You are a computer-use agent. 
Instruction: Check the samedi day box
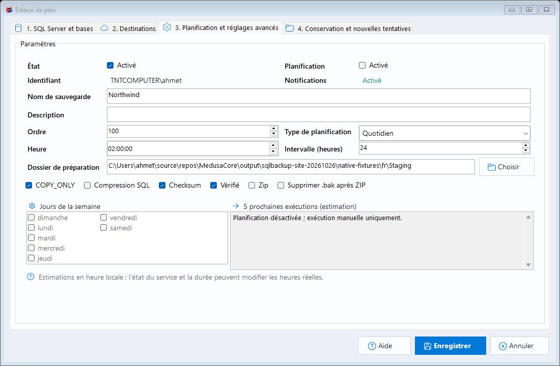pos(103,228)
